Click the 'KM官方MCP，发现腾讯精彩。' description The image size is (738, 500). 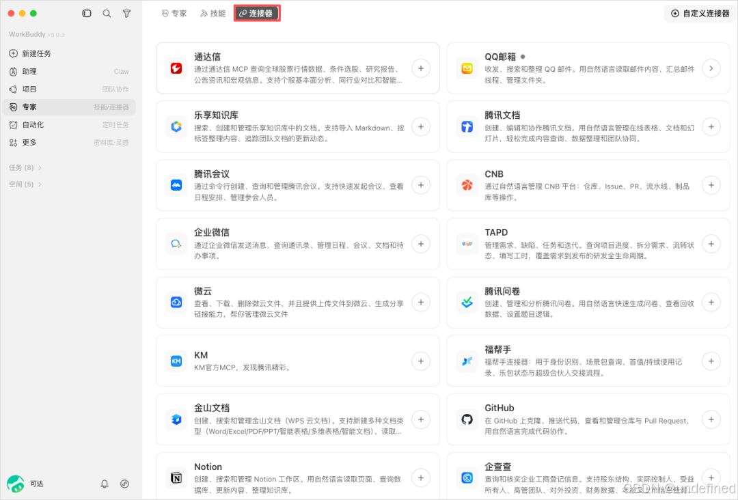242,367
